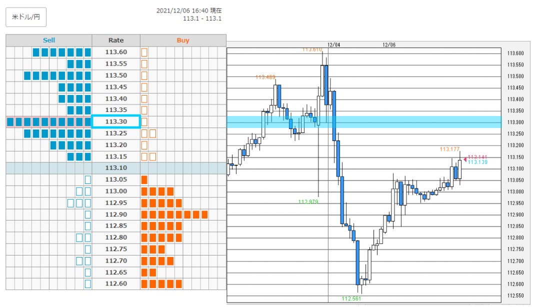Click the 112.979 low label on chart
Screen dimensions: 534x307
[x=308, y=201]
